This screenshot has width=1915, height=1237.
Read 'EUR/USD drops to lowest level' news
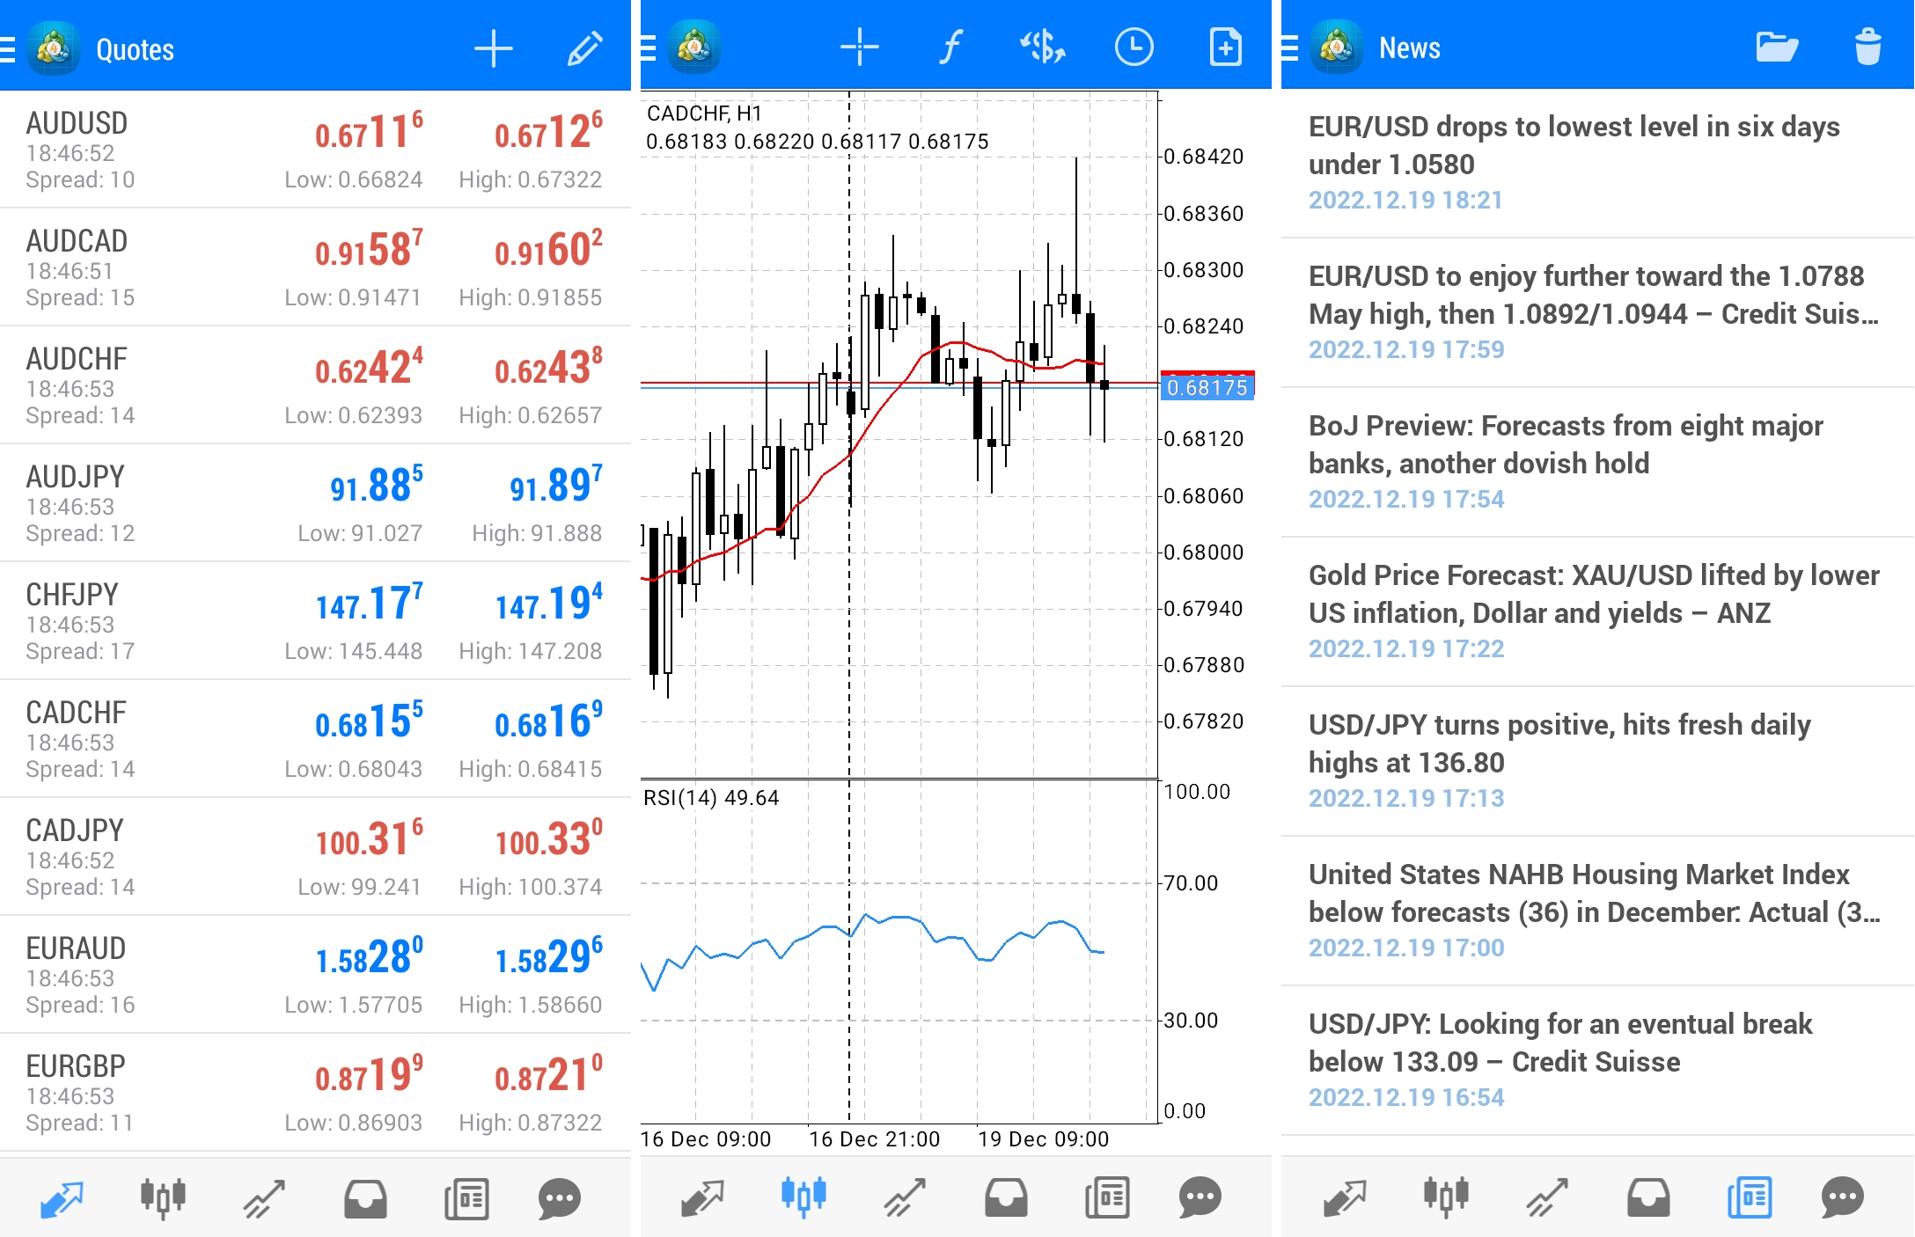[1597, 163]
